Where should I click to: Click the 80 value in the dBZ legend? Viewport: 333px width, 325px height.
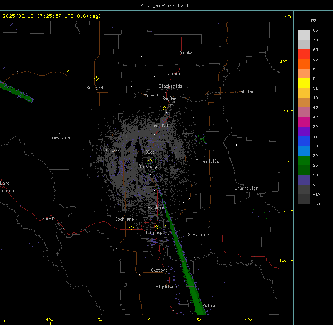click(315, 30)
